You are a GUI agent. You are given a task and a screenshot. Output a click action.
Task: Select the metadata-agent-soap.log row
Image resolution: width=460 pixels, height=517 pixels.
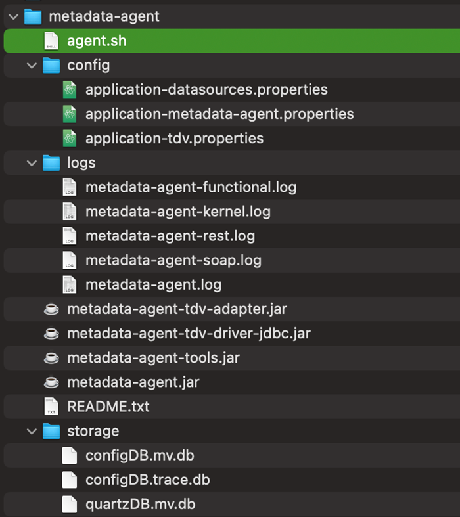coord(173,260)
